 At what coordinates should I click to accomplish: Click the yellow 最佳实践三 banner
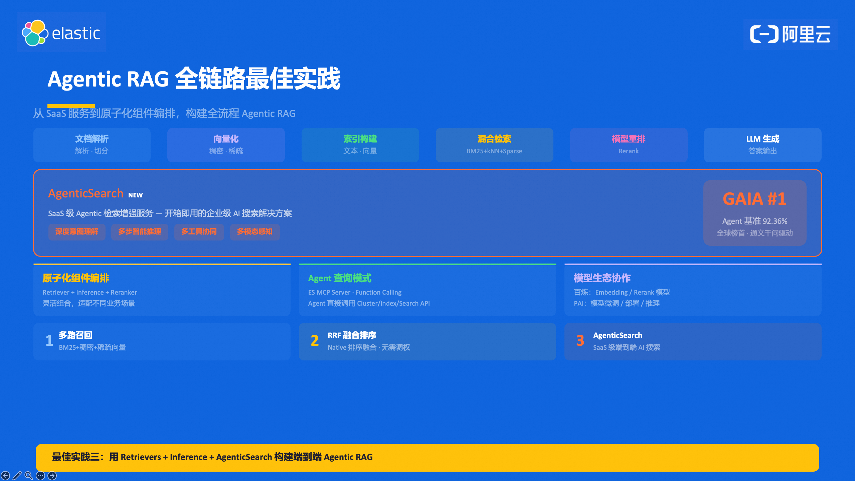[427, 457]
